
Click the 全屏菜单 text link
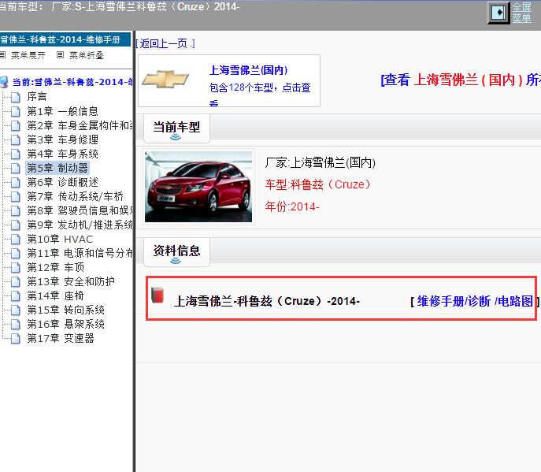[x=521, y=13]
